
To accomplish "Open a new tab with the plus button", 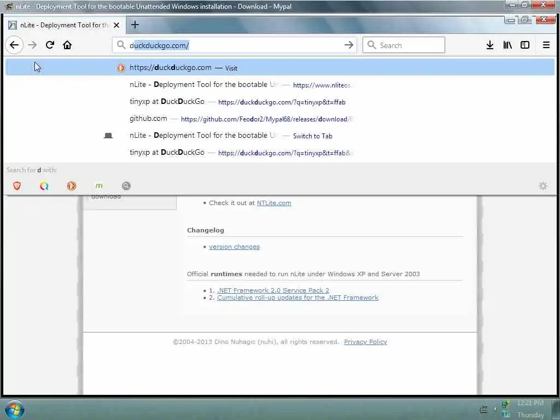I will [x=135, y=25].
